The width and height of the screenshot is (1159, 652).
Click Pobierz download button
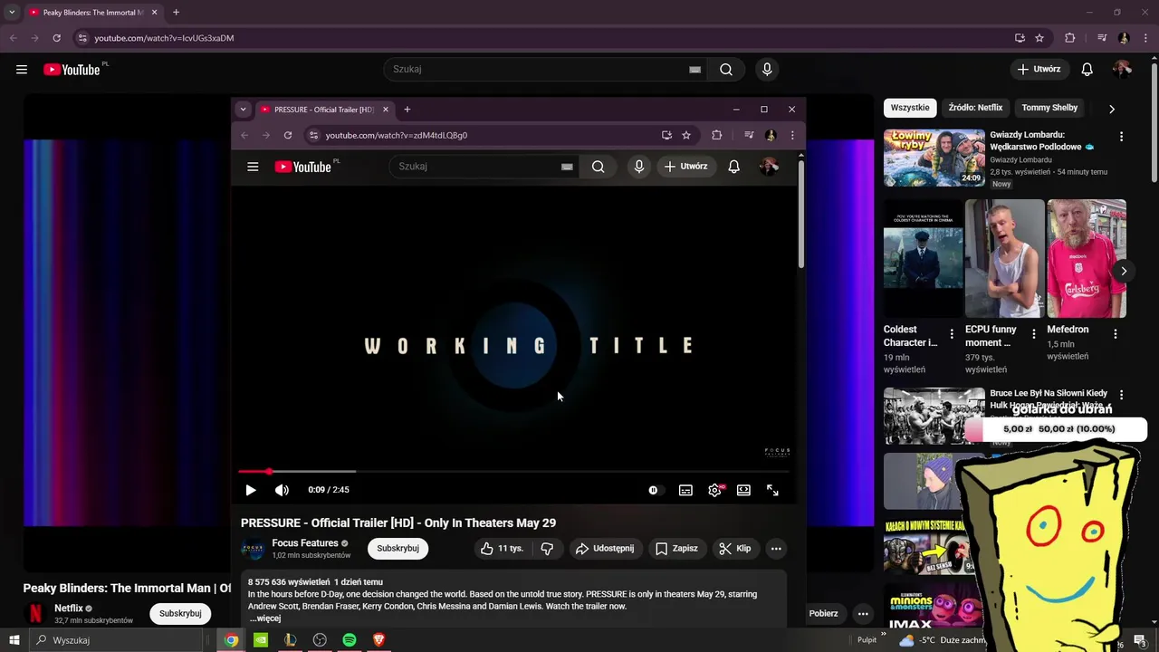[x=823, y=614]
